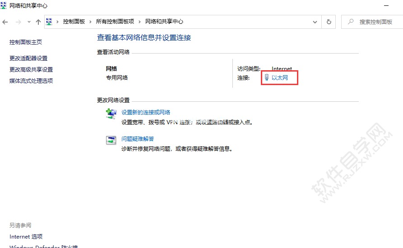Click the magnifier icon in the search box
This screenshot has width=403, height=248.
pos(351,22)
